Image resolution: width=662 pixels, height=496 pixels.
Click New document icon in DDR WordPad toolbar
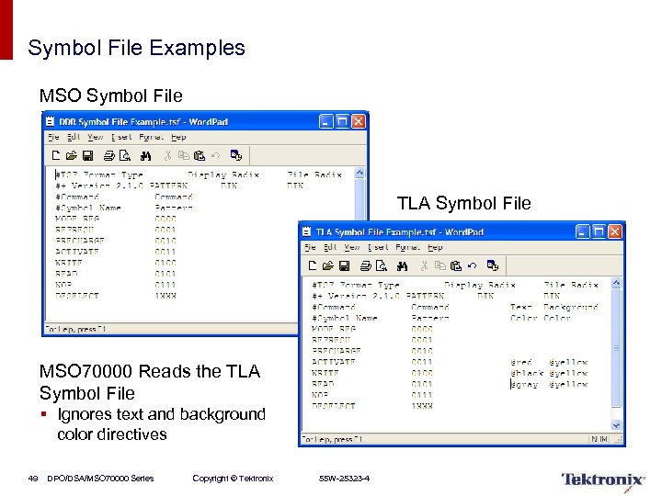tap(56, 155)
